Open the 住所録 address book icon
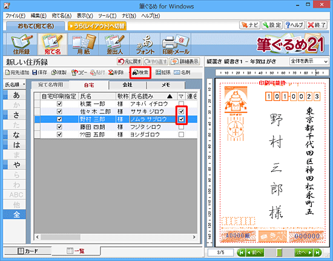 tap(21, 44)
